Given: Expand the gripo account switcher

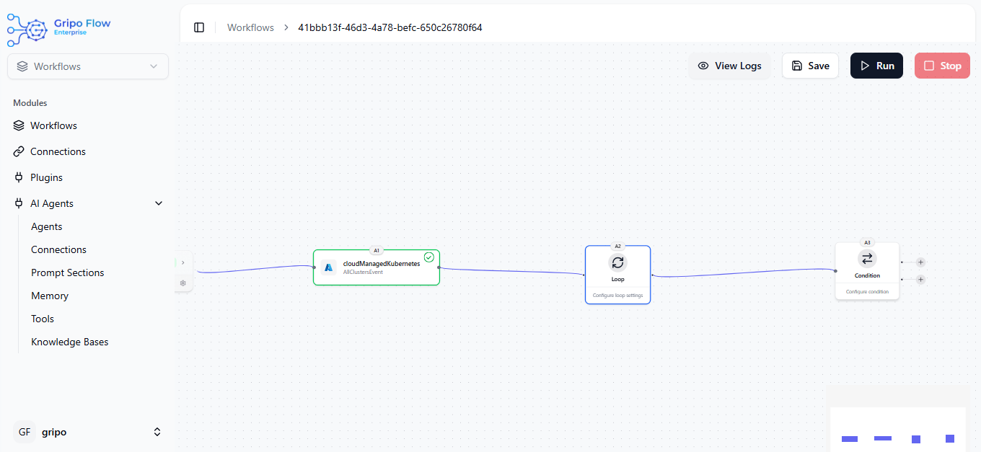Looking at the screenshot, I should pyautogui.click(x=157, y=432).
